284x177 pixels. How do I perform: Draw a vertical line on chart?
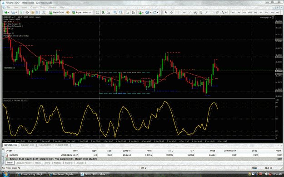(179, 13)
